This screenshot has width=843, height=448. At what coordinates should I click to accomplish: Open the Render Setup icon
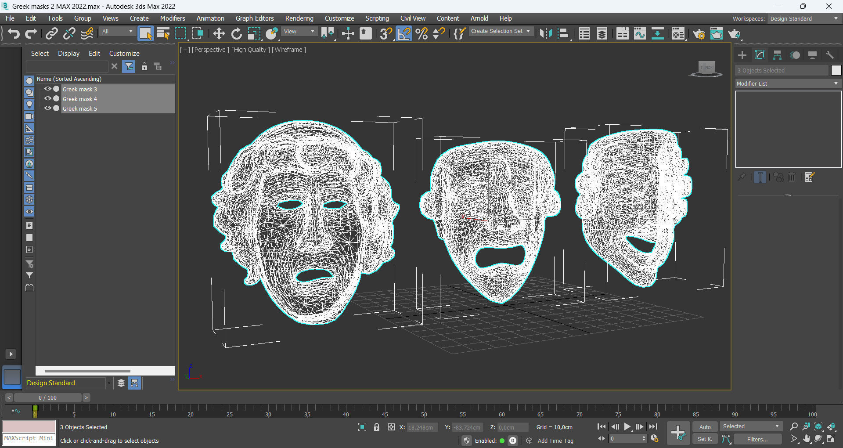pos(699,34)
